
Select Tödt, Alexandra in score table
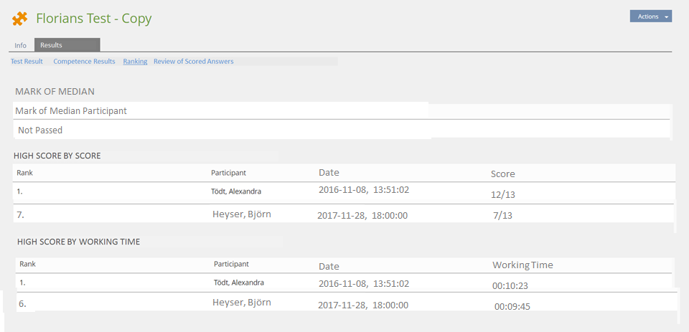(236, 191)
